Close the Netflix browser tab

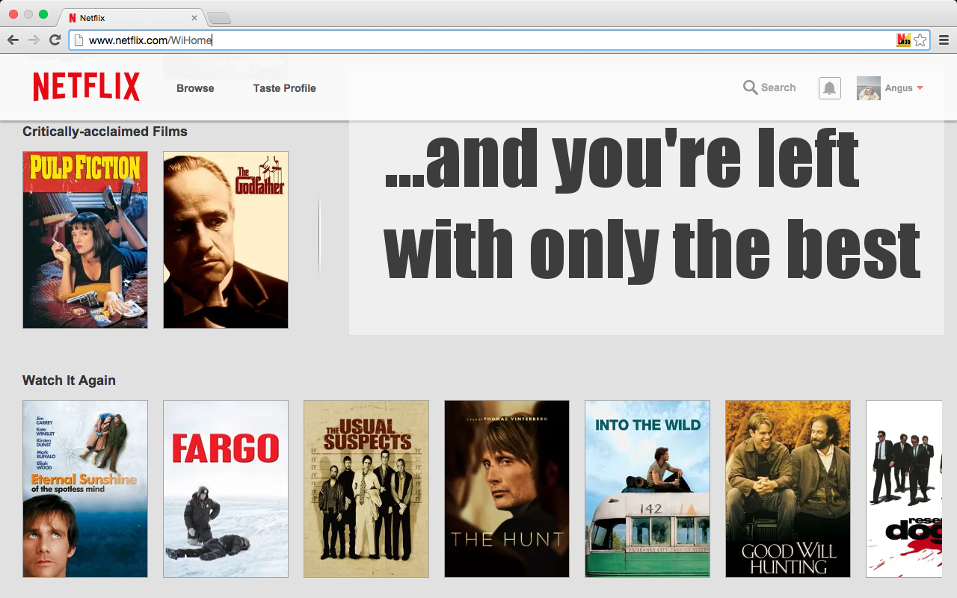[x=194, y=17]
